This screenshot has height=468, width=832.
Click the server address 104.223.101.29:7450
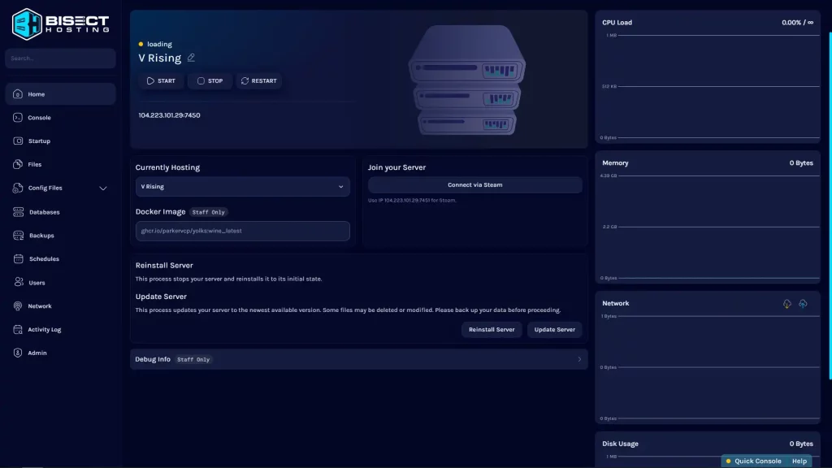tap(169, 115)
